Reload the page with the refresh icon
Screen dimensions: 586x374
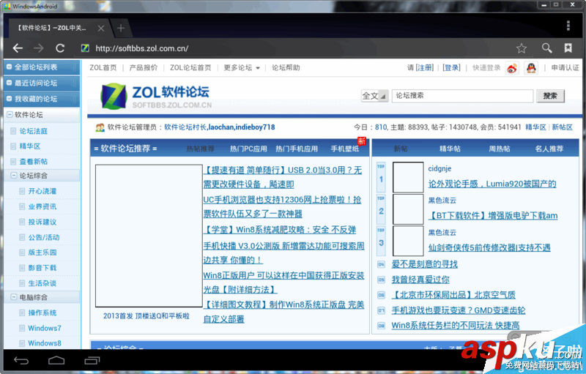pos(60,48)
